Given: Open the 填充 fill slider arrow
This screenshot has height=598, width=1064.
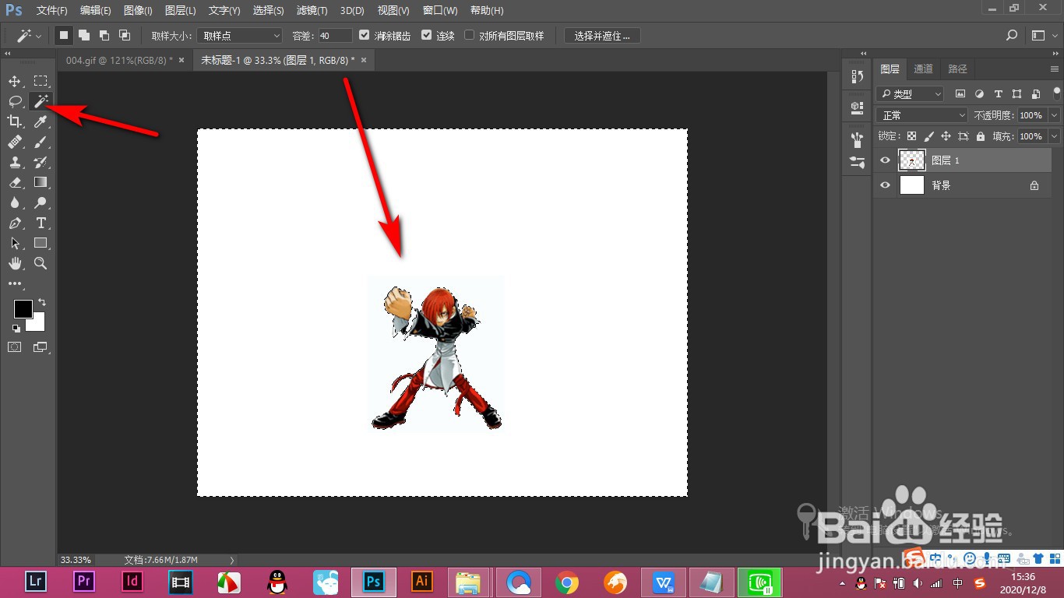Looking at the screenshot, I should (x=1054, y=136).
